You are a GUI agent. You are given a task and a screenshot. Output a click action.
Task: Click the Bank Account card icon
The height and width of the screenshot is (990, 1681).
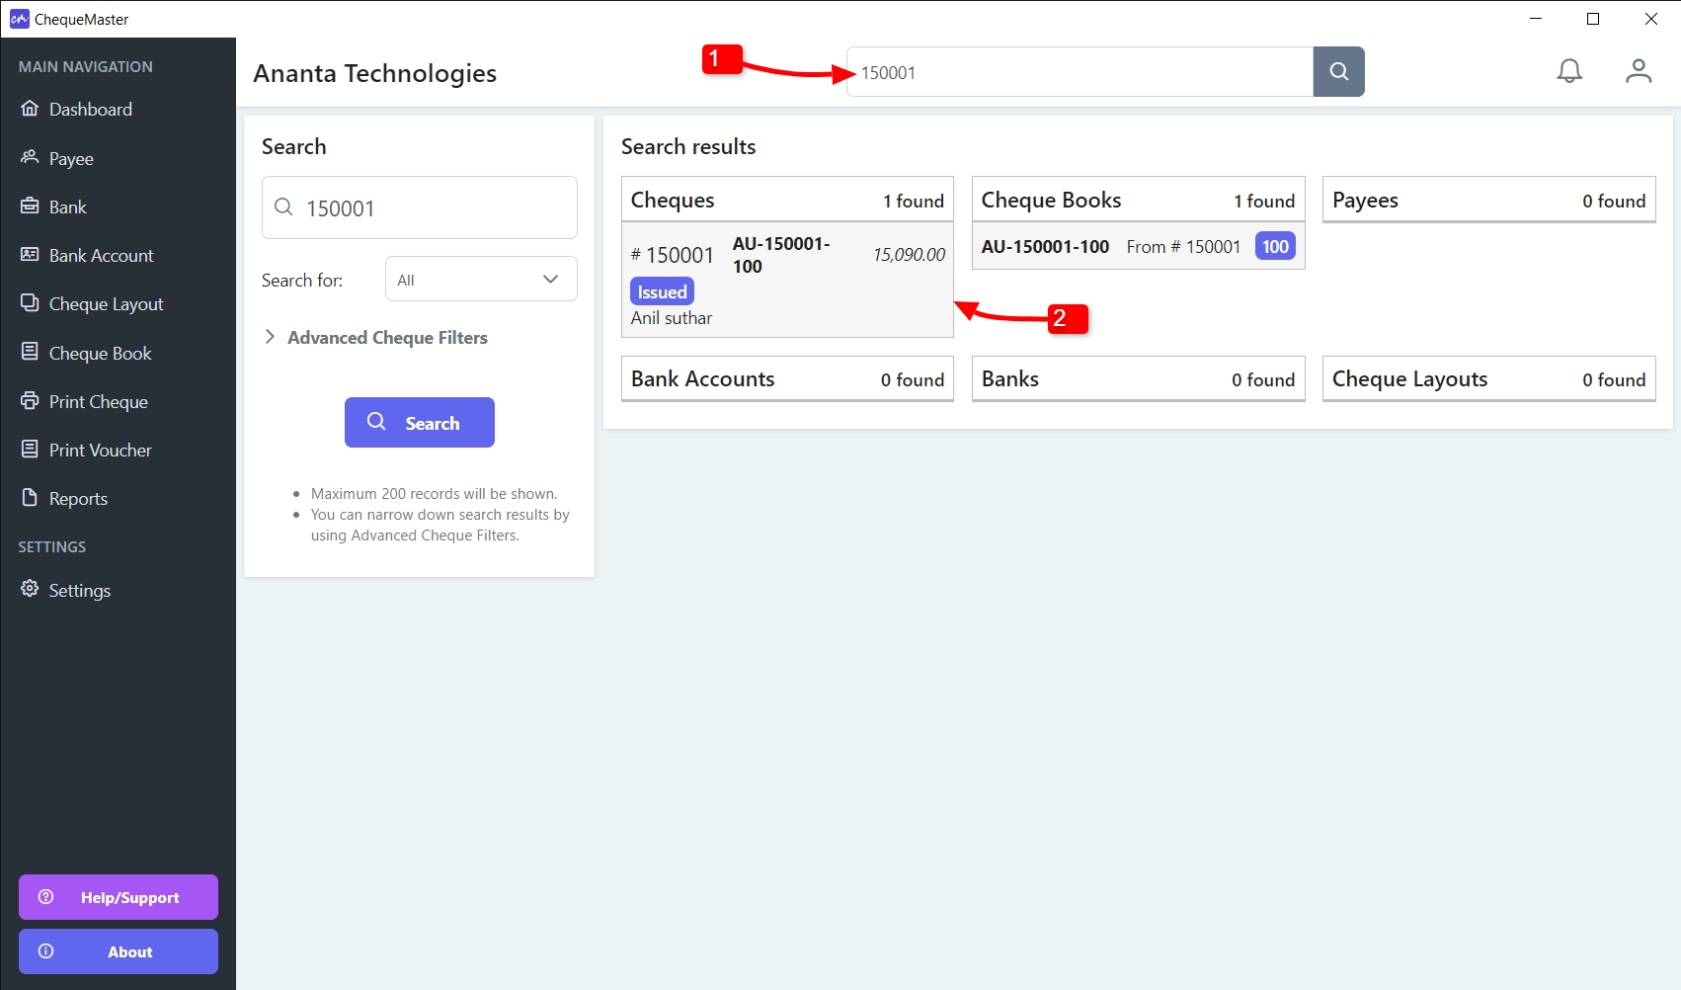click(30, 254)
